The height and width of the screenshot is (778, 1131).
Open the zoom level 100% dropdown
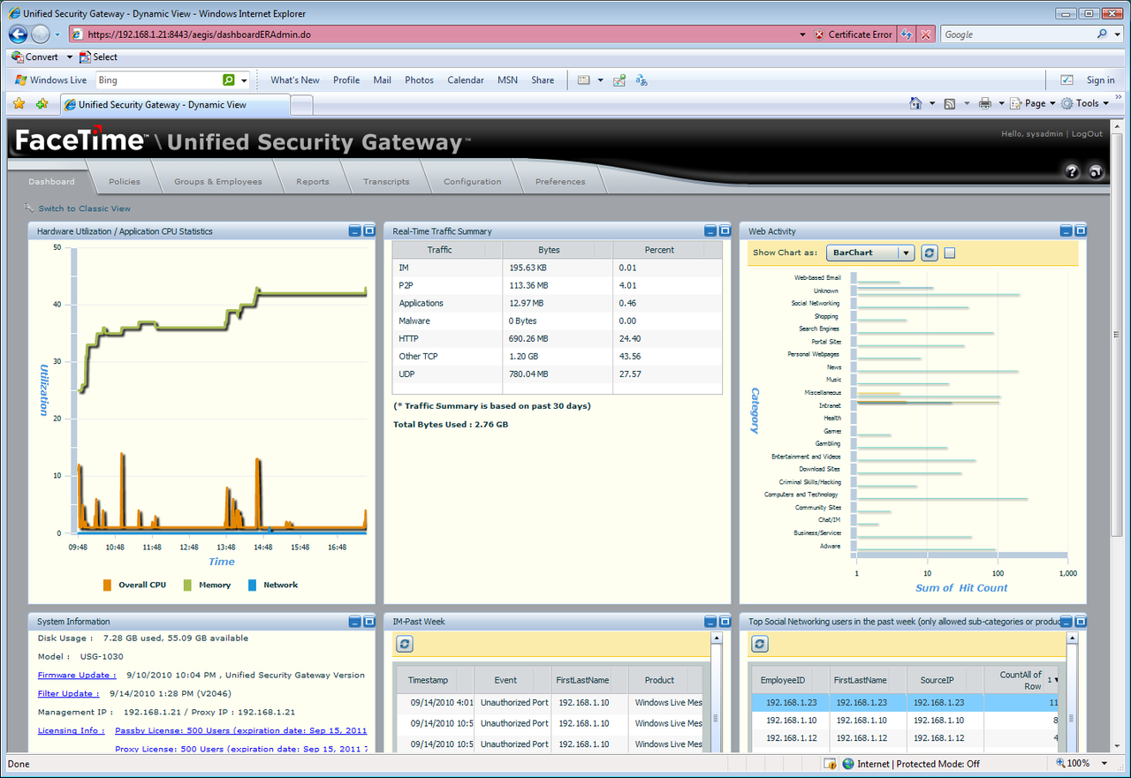pyautogui.click(x=1104, y=763)
